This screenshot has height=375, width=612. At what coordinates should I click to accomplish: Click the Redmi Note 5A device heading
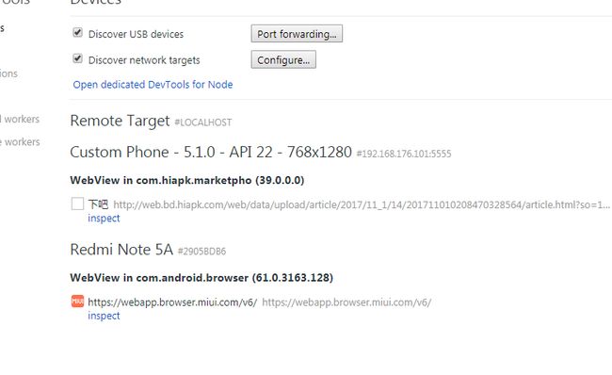pos(121,250)
